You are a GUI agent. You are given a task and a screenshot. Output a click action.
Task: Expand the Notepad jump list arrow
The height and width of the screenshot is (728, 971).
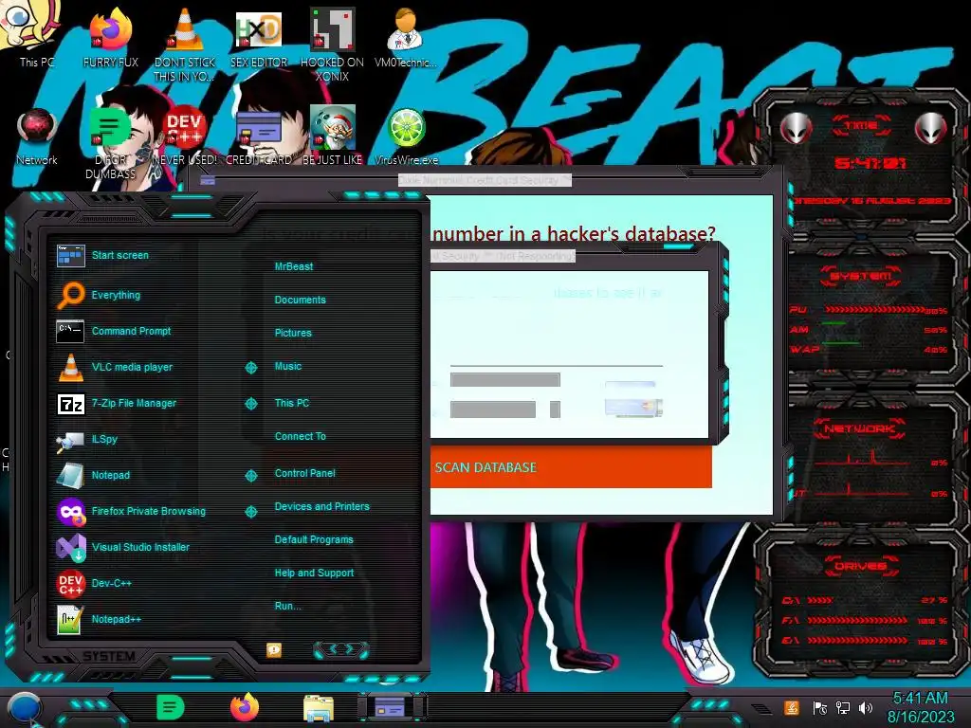coord(250,476)
